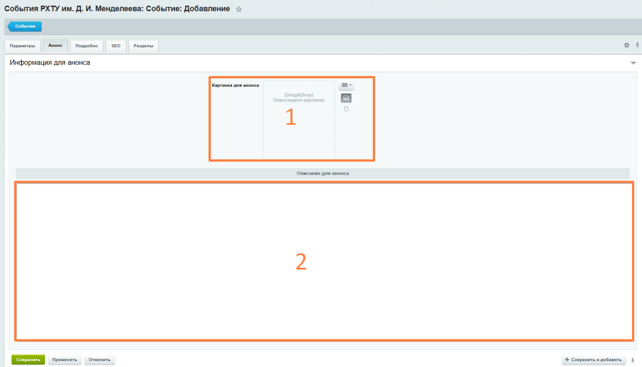Viewport: 642px width, 367px height.
Task: Switch to the Разделы tab
Action: [x=144, y=46]
